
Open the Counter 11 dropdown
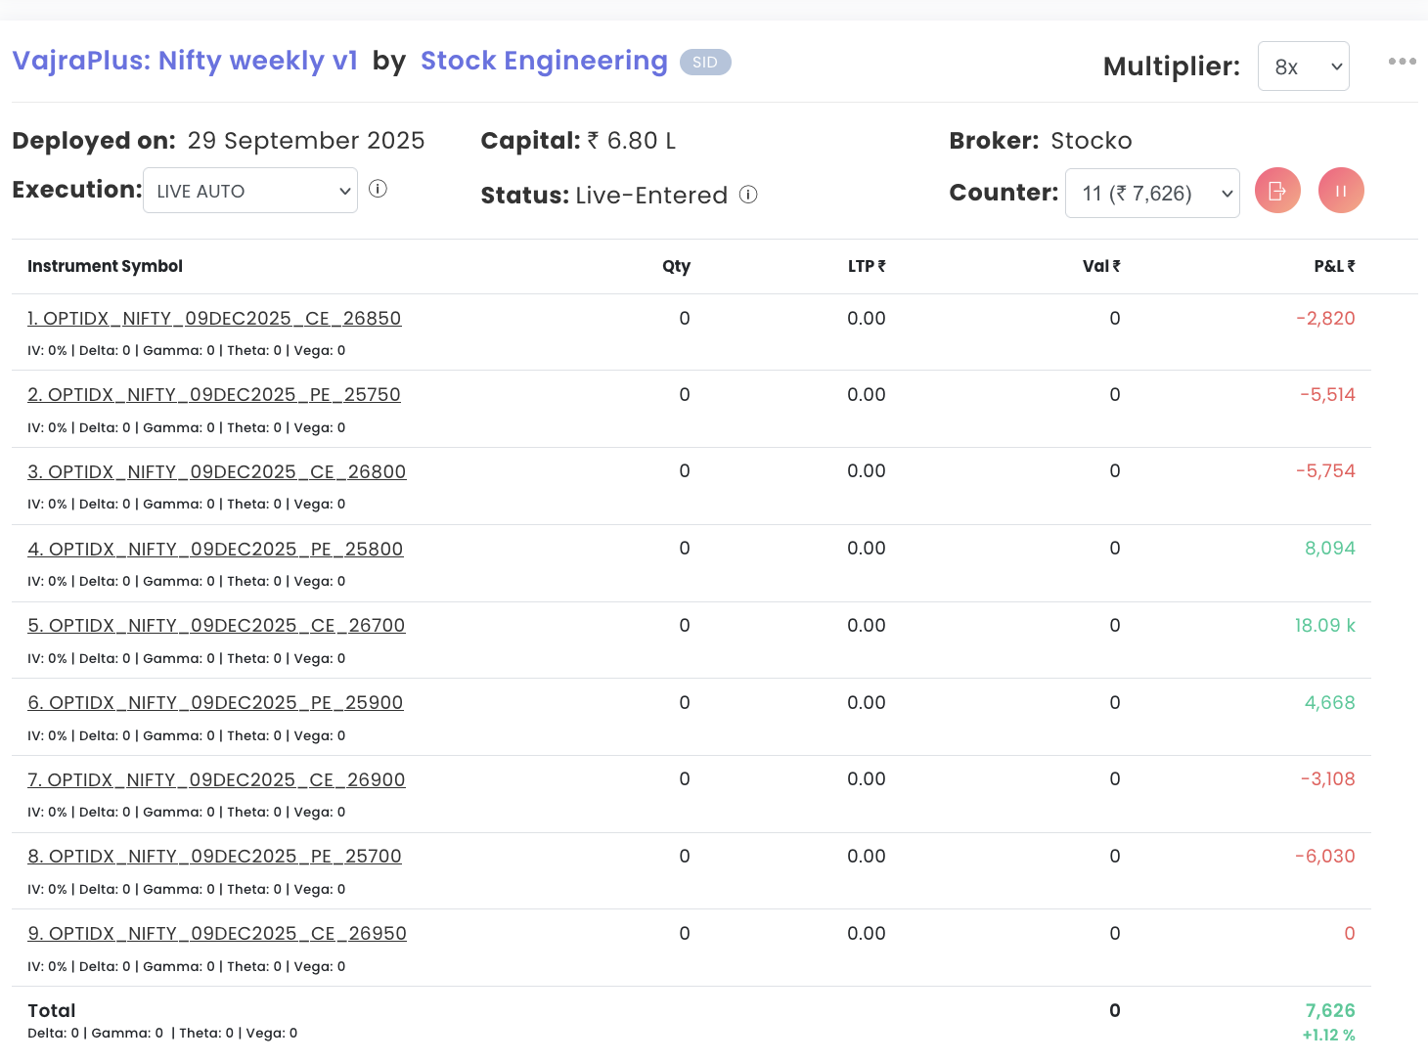[x=1152, y=194]
